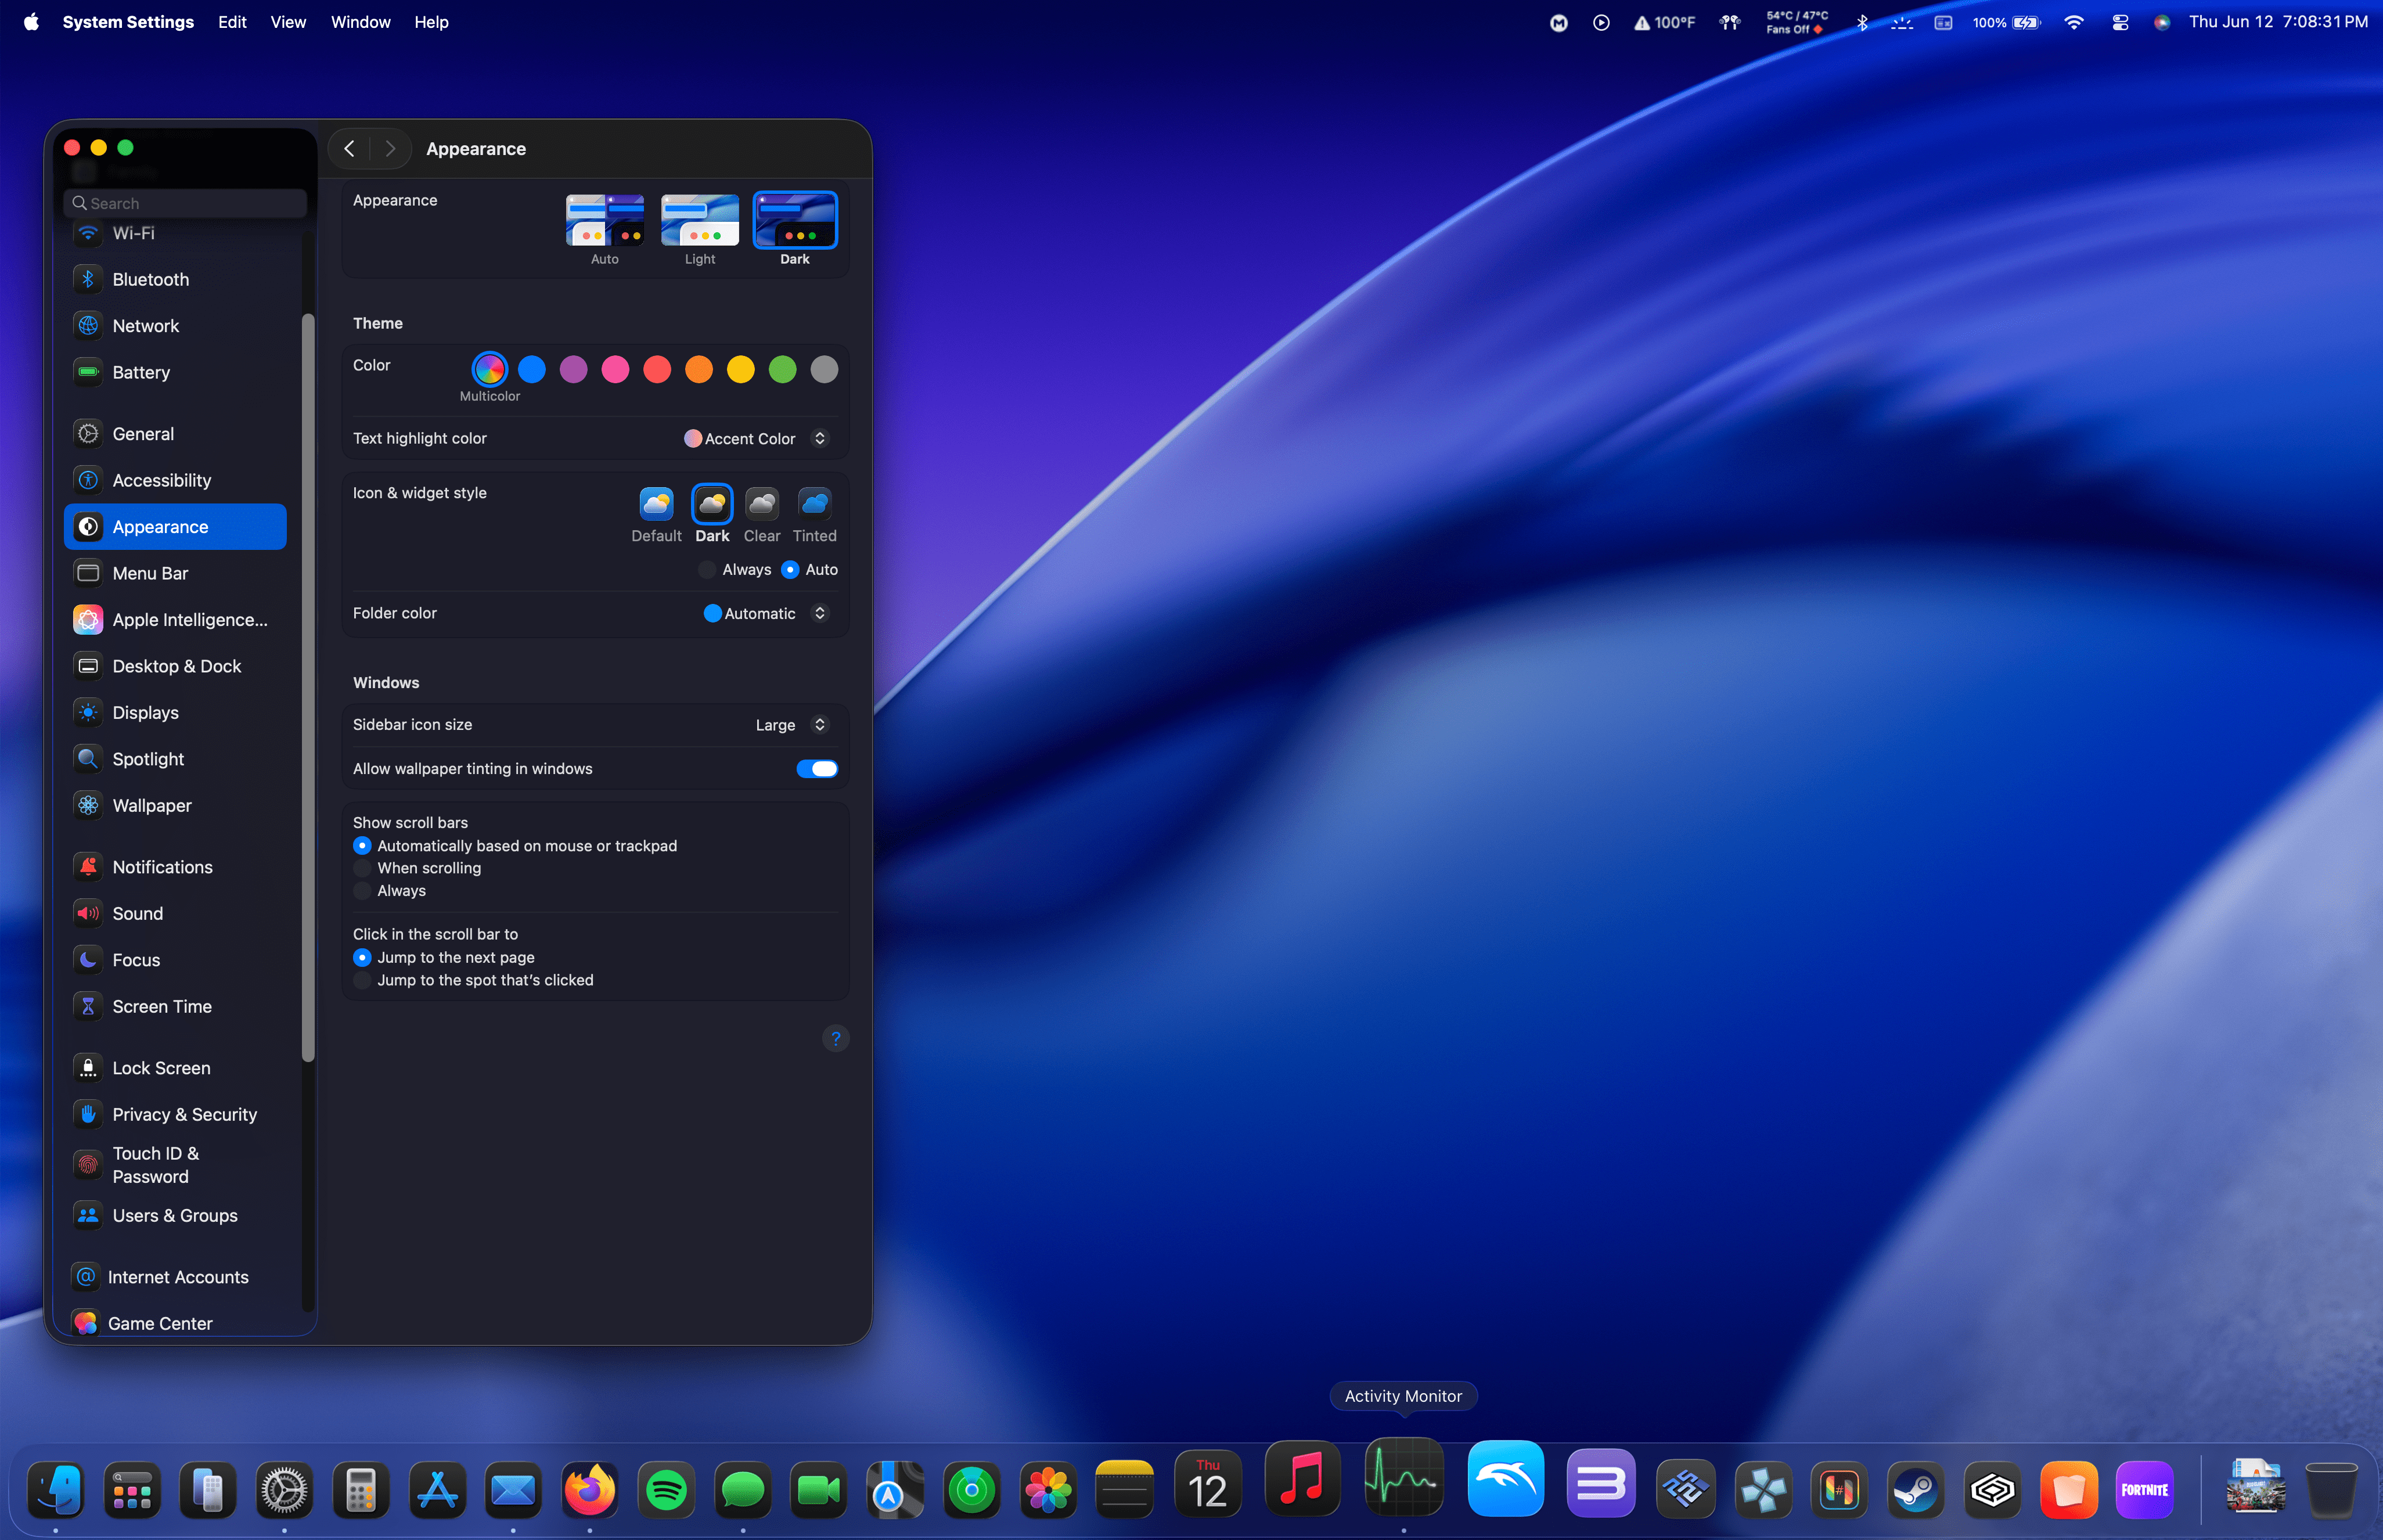
Task: Go back with the left chevron button
Action: point(349,149)
